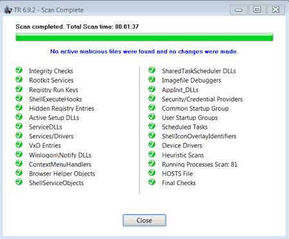Click the 'Final Checks' label

coord(179,183)
